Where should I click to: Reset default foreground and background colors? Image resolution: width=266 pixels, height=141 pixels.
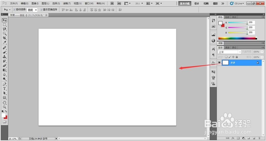(3, 111)
